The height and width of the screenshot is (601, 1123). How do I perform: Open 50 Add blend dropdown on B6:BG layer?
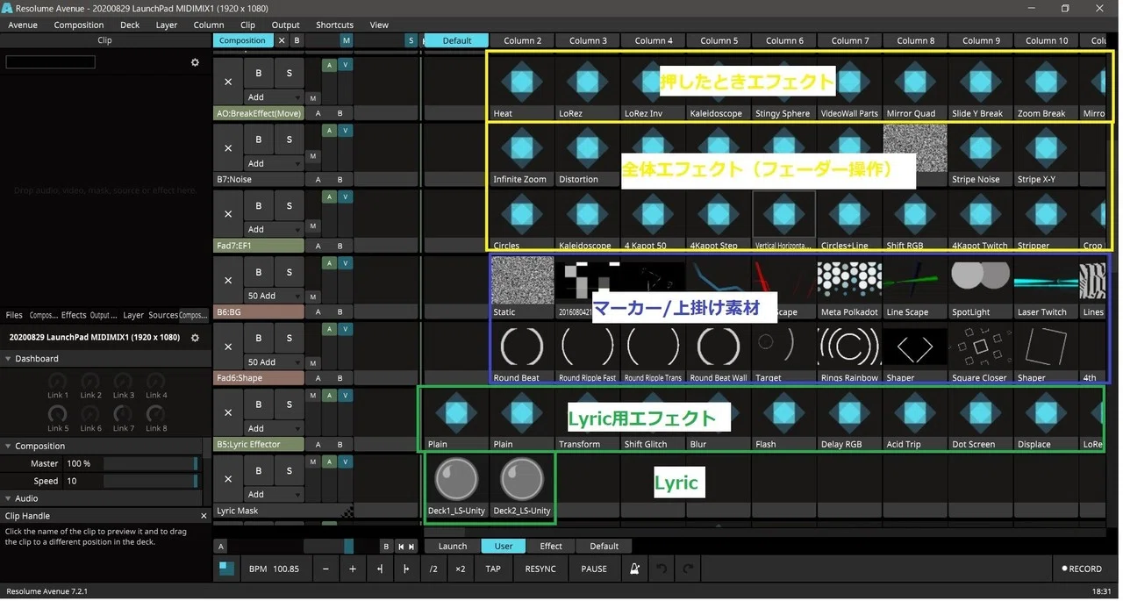[x=274, y=296]
